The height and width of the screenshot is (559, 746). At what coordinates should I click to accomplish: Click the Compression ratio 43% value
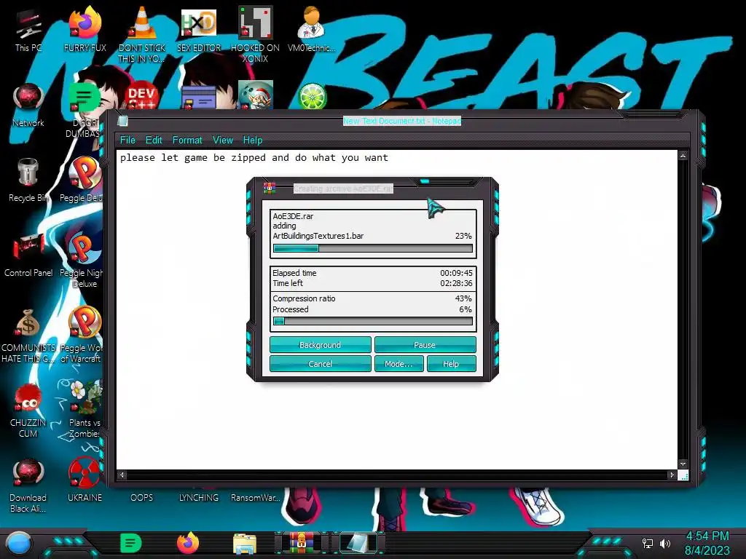pyautogui.click(x=463, y=298)
